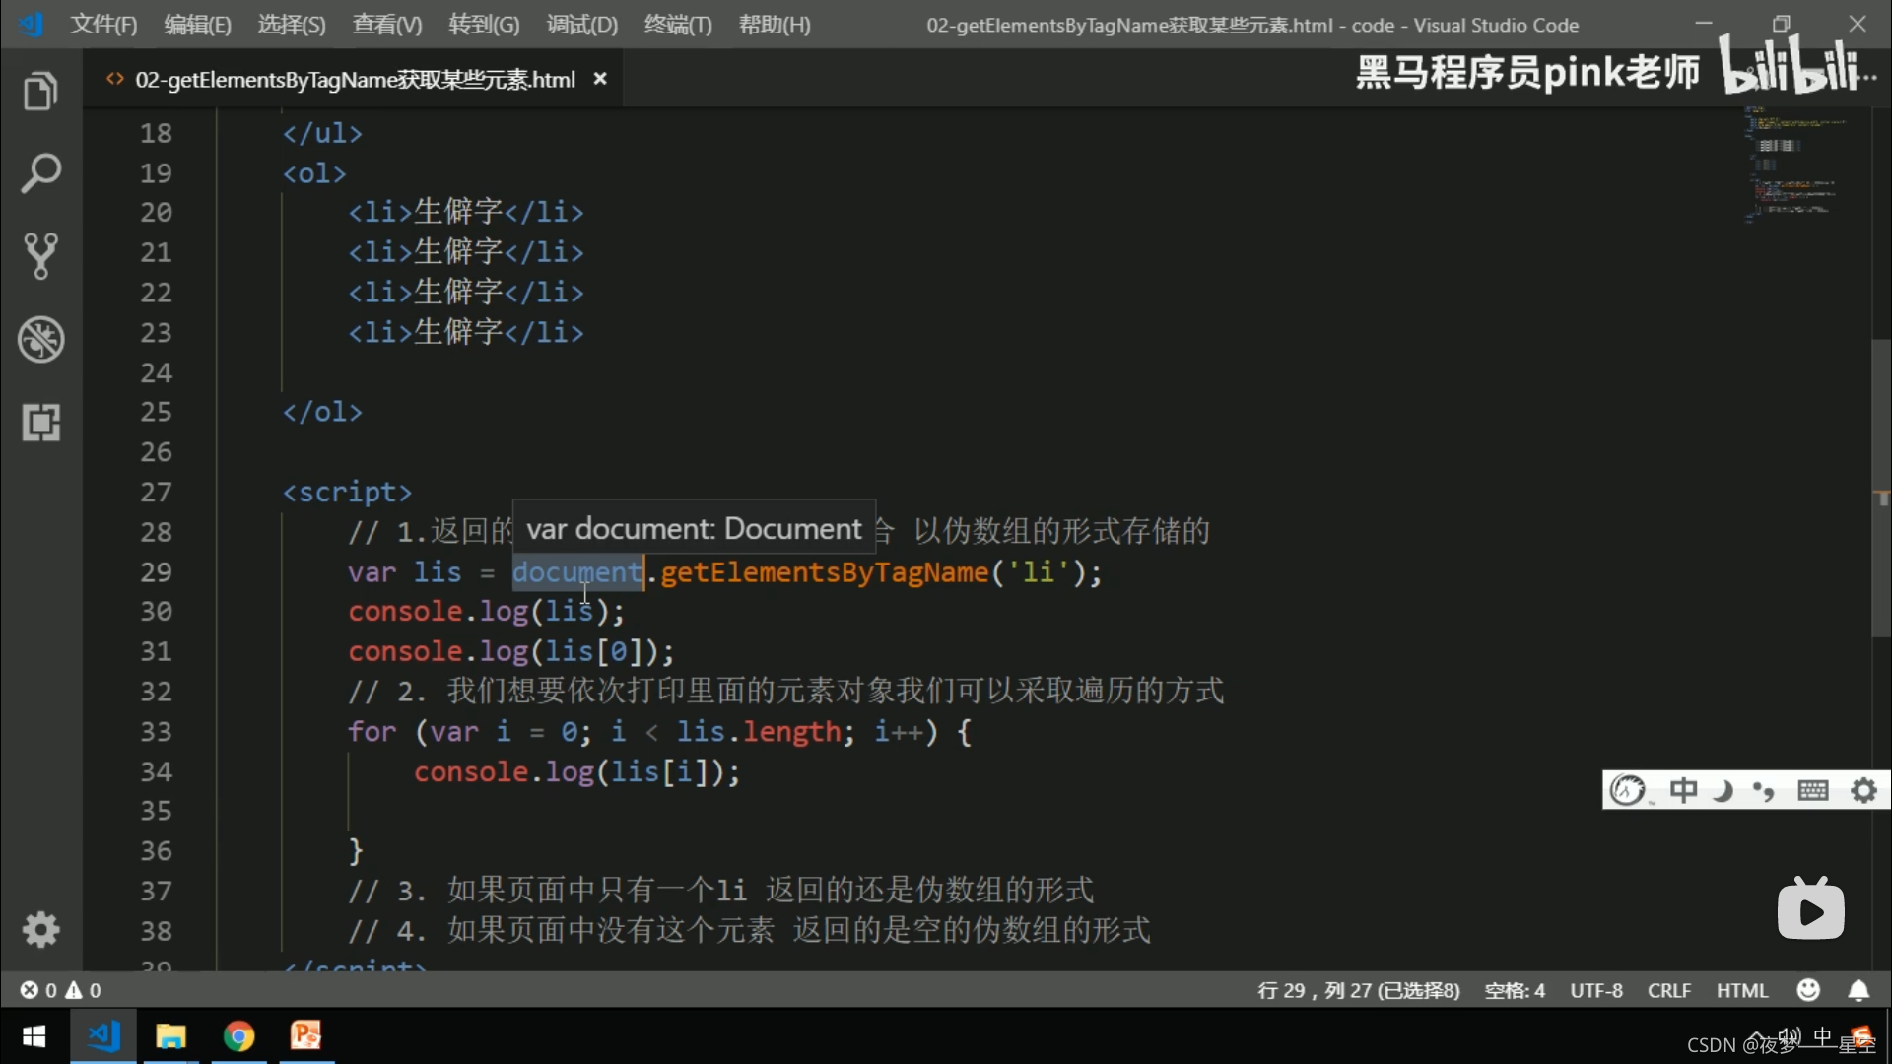Click the VS Code logo in title bar
This screenshot has width=1892, height=1064.
[x=32, y=24]
